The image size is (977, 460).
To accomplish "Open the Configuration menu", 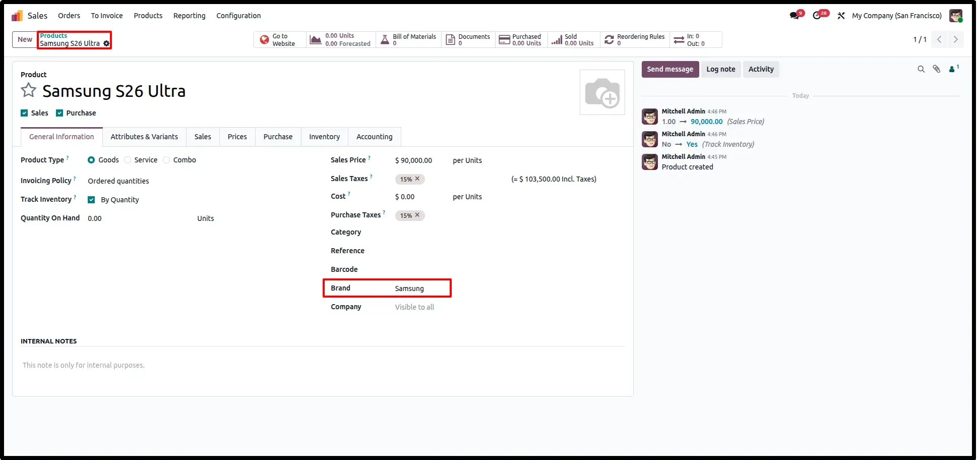I will pyautogui.click(x=238, y=16).
